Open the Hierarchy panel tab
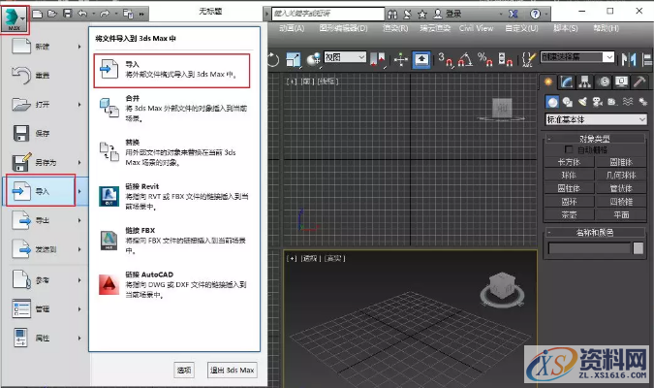 585,81
